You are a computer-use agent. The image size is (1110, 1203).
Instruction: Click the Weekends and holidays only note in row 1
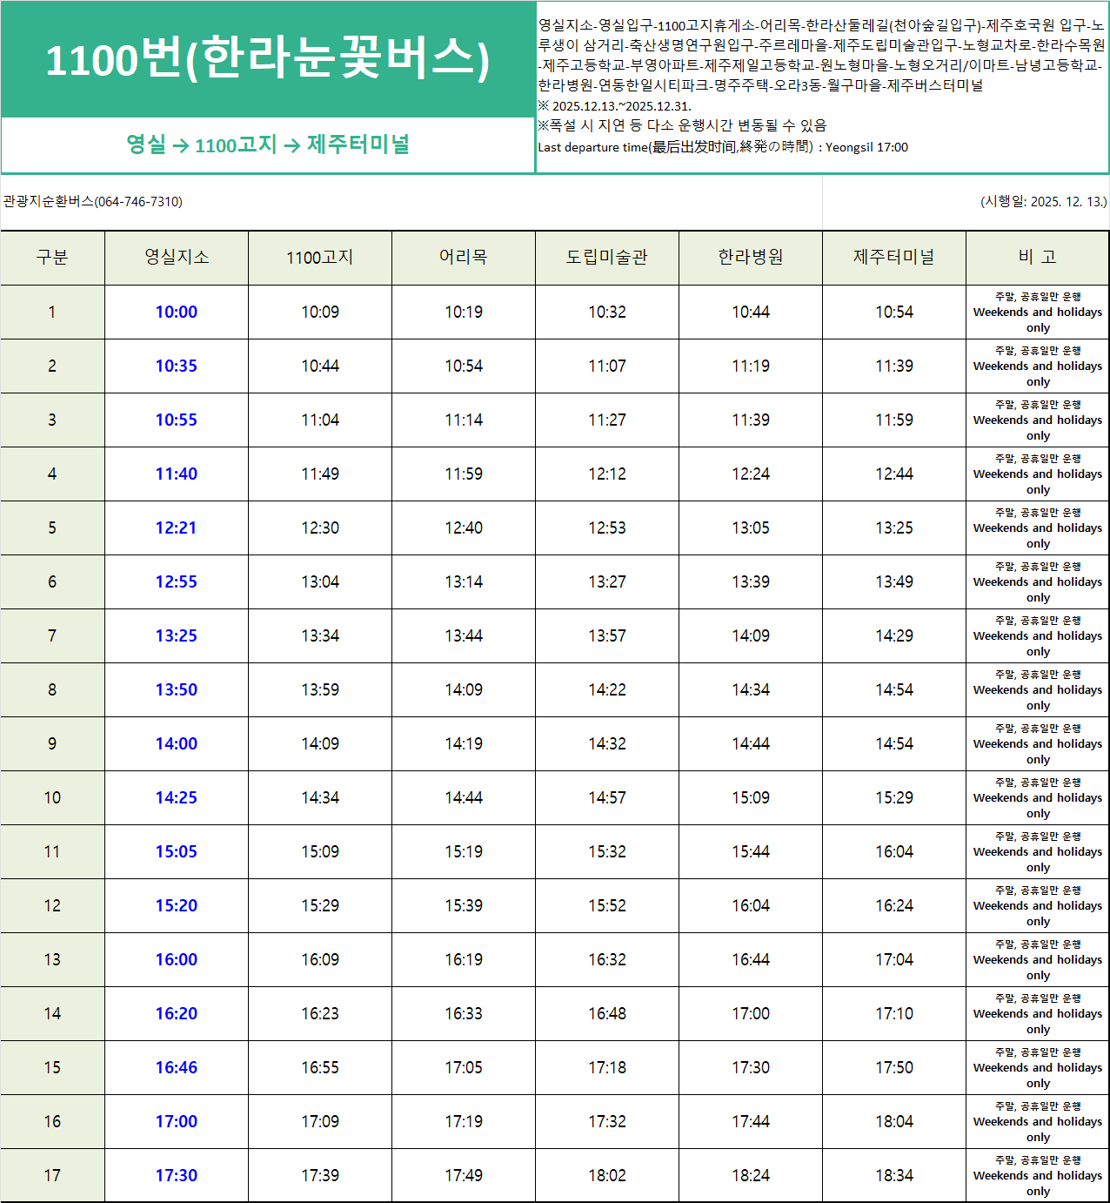(1037, 312)
